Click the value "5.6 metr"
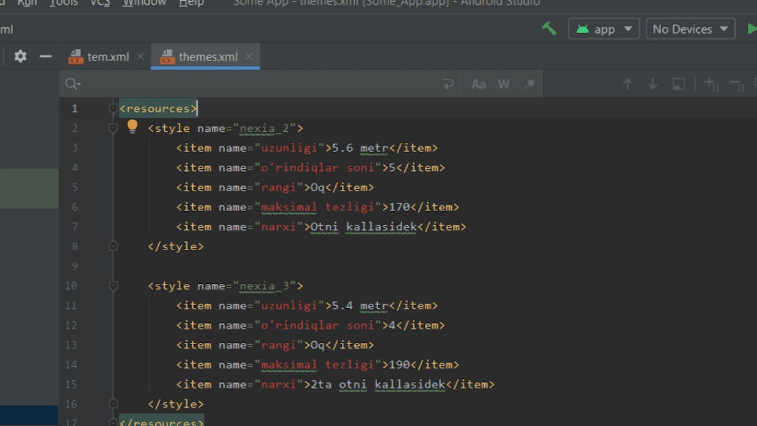 tap(360, 148)
